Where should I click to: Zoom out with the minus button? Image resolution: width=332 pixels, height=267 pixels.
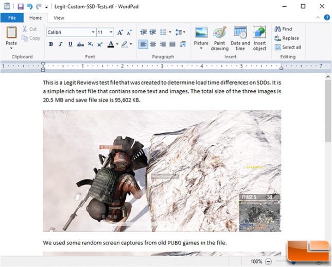(x=268, y=261)
